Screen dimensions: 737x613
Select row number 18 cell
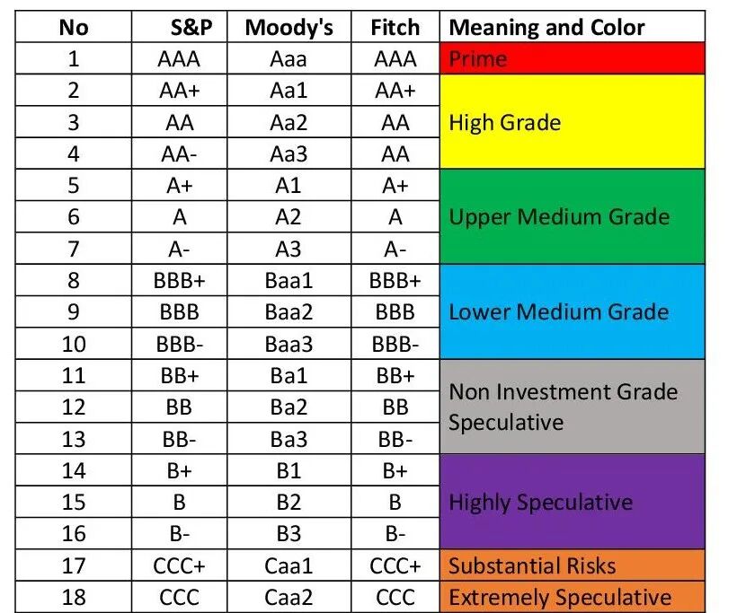(74, 597)
